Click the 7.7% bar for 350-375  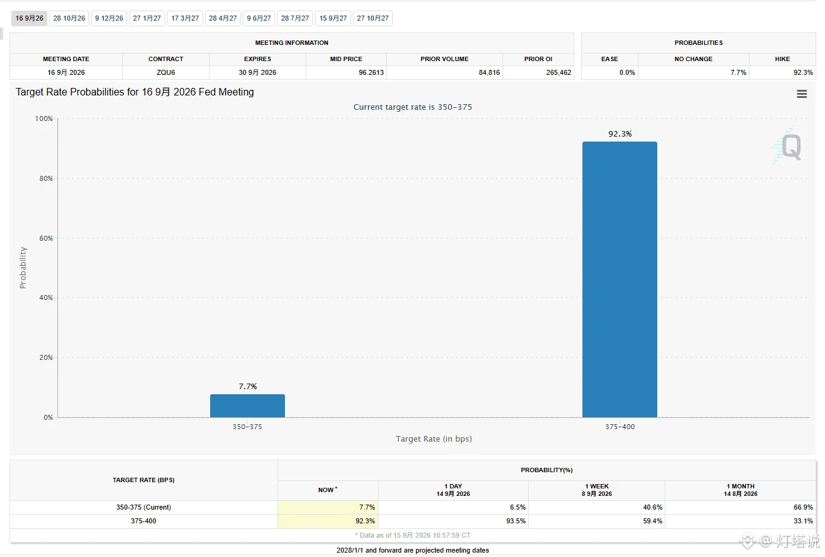[248, 405]
